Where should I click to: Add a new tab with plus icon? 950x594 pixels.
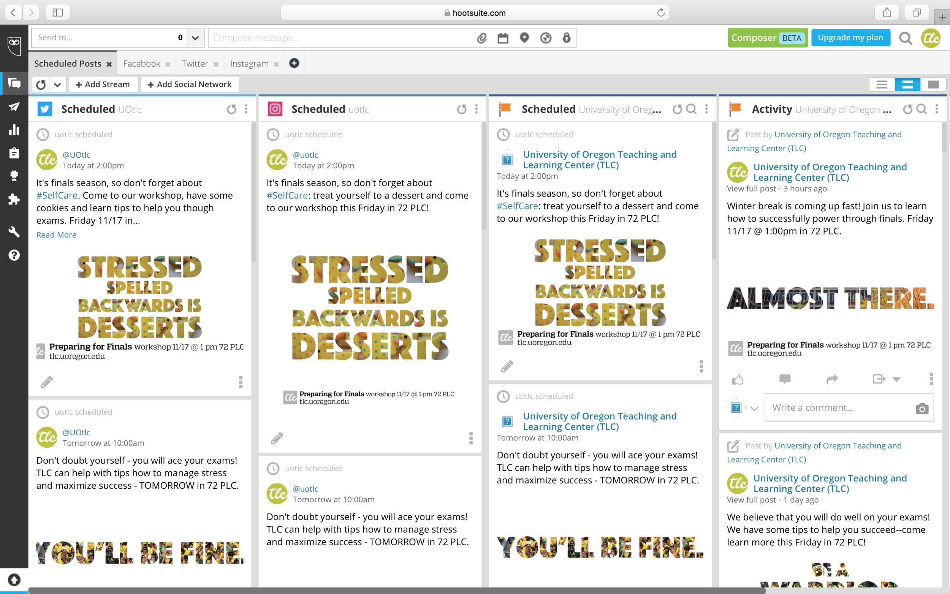pyautogui.click(x=294, y=63)
